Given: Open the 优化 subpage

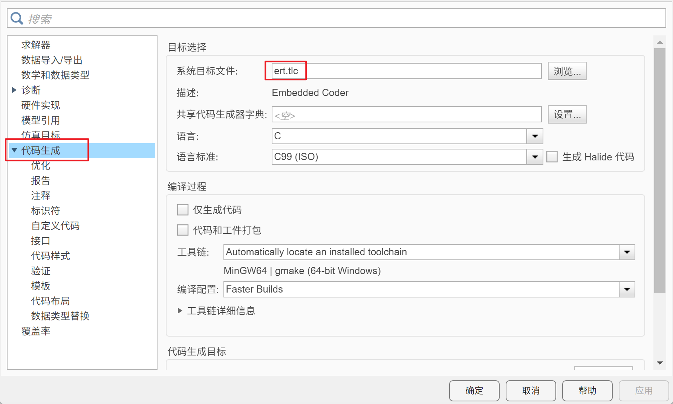Looking at the screenshot, I should click(41, 165).
